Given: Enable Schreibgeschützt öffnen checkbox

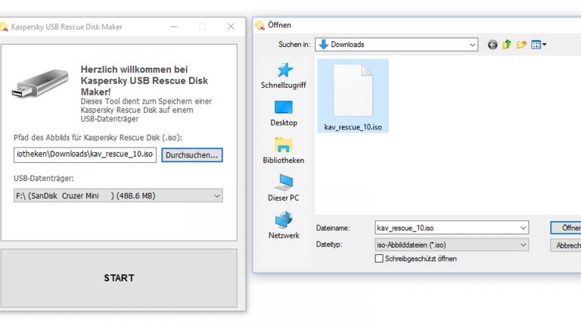Looking at the screenshot, I should coord(379,258).
